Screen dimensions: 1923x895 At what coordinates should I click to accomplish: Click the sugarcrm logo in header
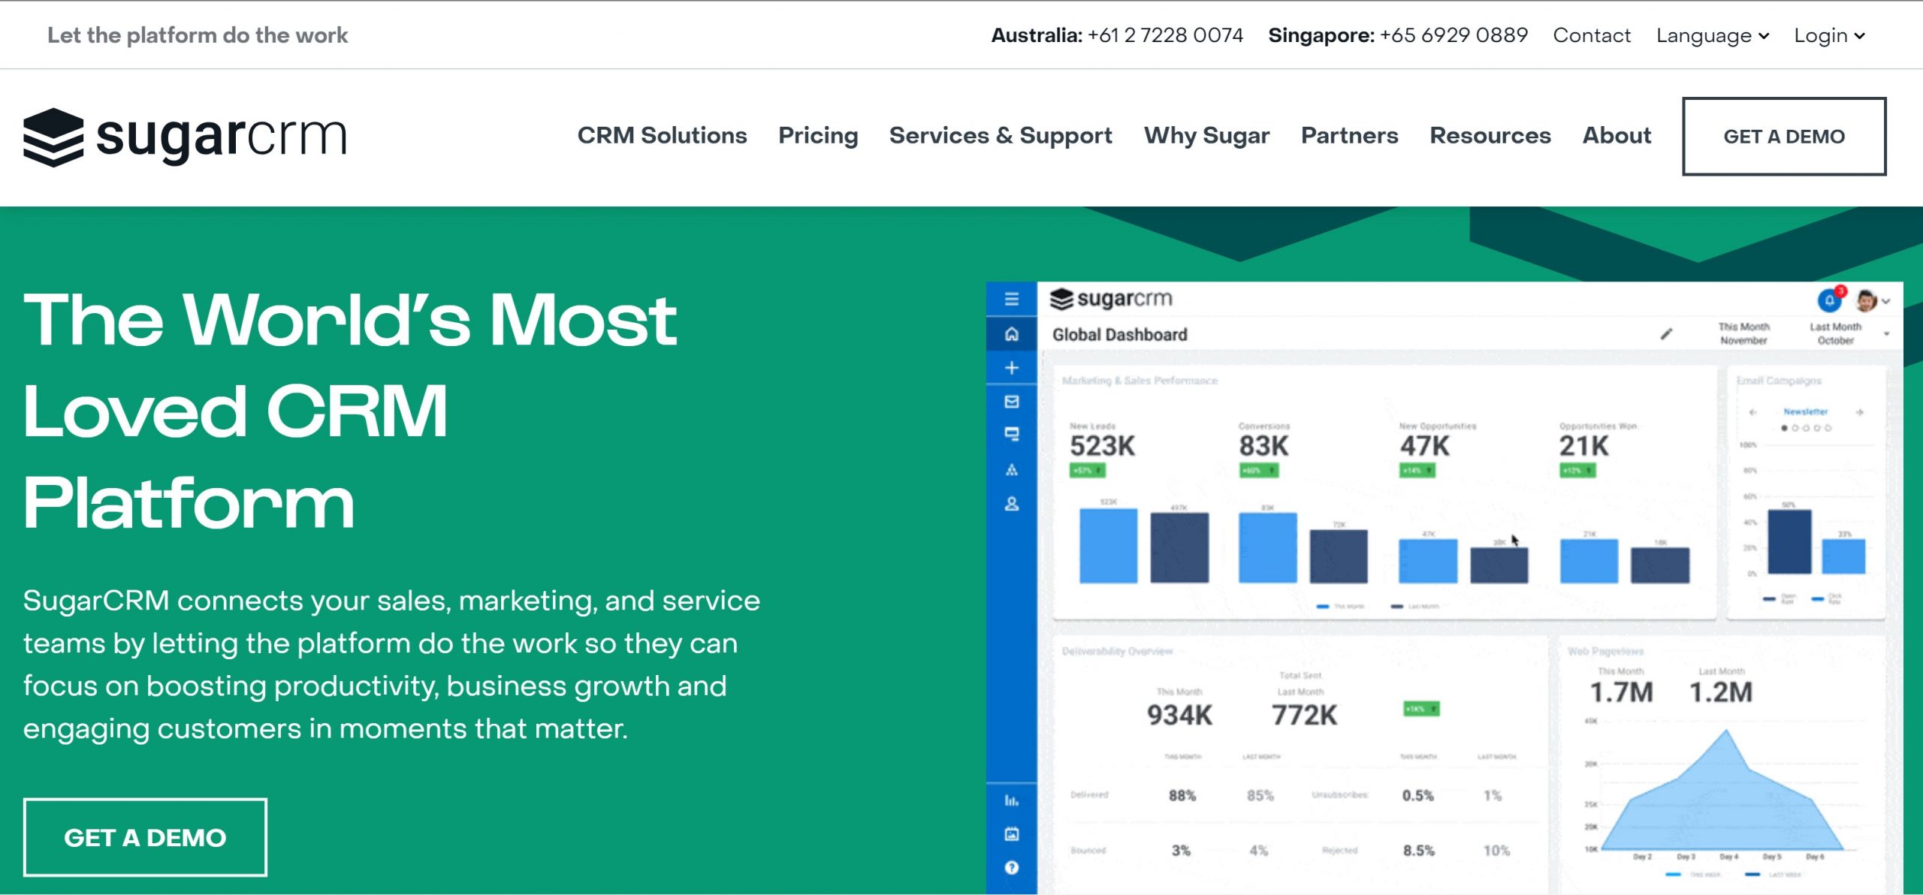(x=185, y=137)
